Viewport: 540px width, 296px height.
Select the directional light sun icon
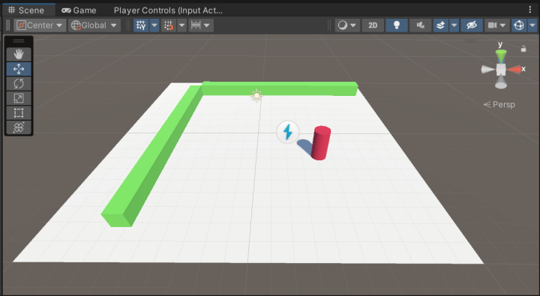click(x=256, y=95)
